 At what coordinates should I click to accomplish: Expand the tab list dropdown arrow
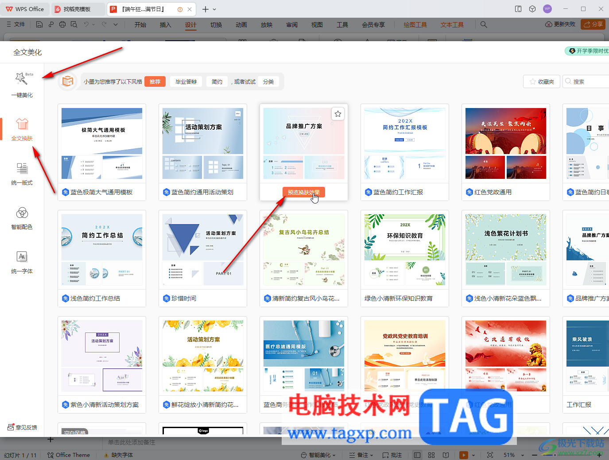point(214,9)
